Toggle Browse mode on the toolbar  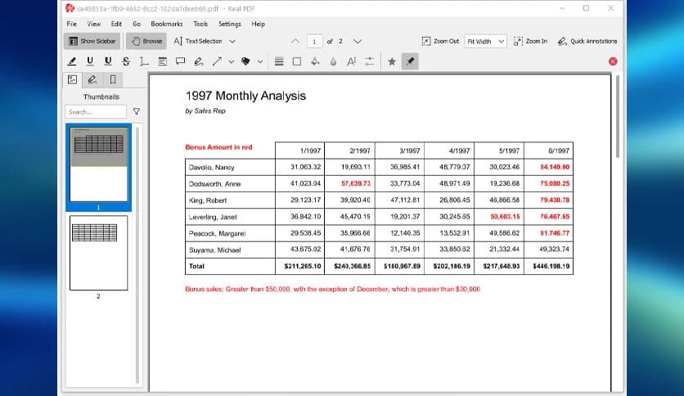coord(146,41)
